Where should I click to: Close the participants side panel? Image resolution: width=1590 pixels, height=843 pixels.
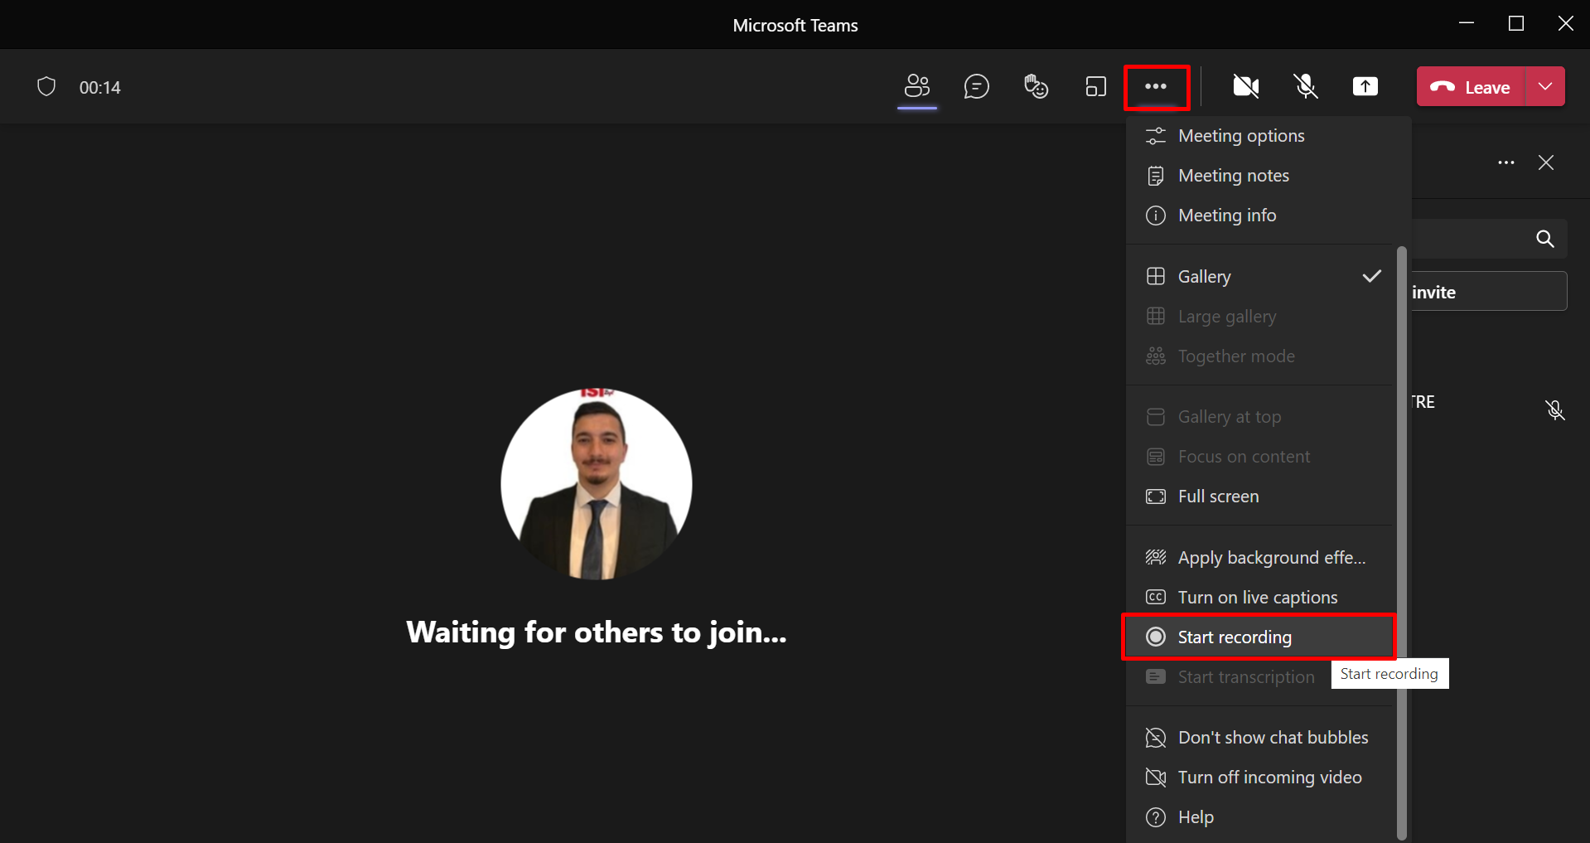1545,162
